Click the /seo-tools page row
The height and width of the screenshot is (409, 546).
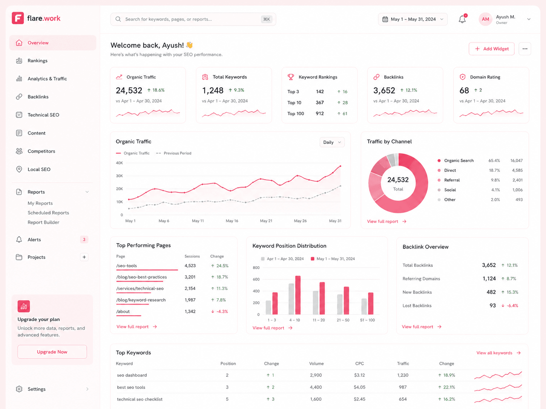click(x=173, y=266)
